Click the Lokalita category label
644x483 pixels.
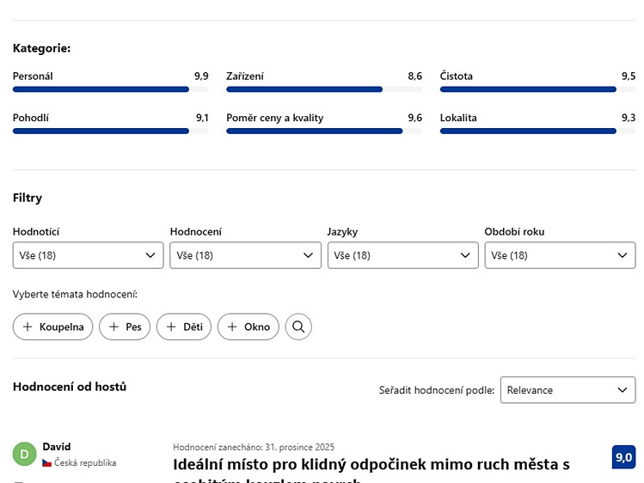(458, 119)
